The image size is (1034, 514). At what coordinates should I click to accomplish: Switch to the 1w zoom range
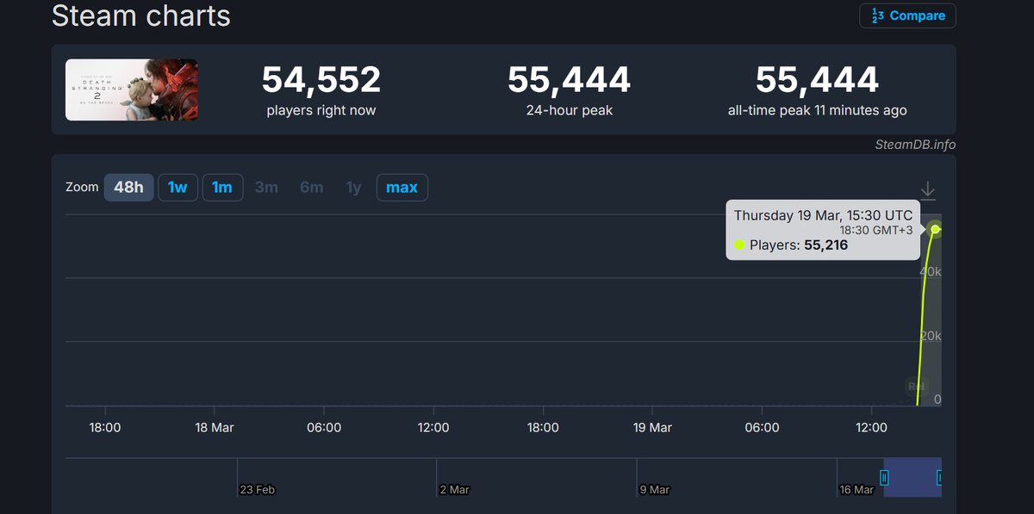coord(178,187)
